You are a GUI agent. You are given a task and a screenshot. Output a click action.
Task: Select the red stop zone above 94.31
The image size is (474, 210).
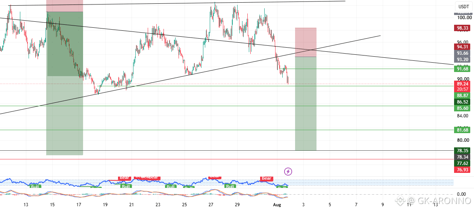pyautogui.click(x=306, y=42)
